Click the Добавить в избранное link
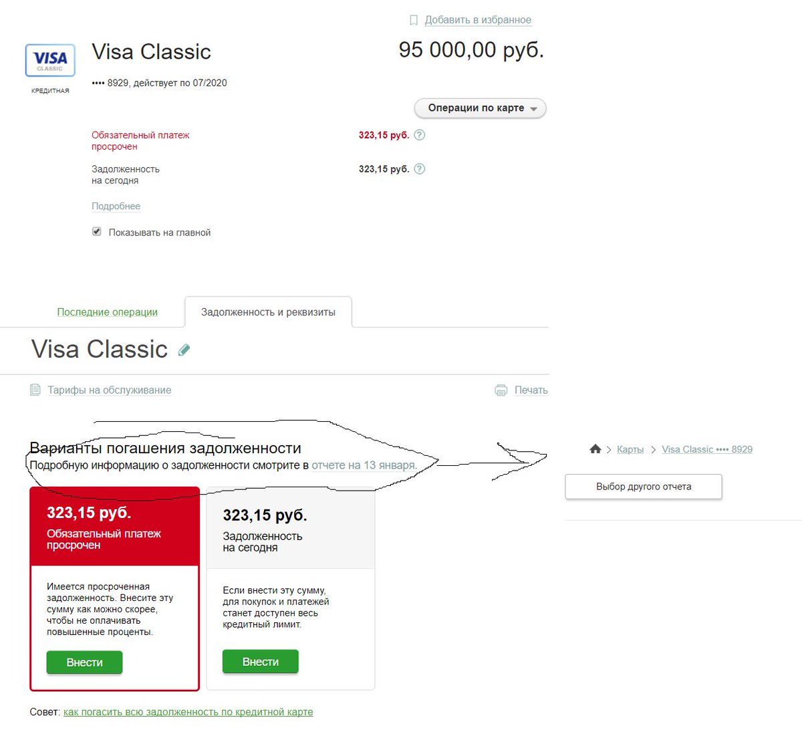This screenshot has height=750, width=802. tap(478, 20)
